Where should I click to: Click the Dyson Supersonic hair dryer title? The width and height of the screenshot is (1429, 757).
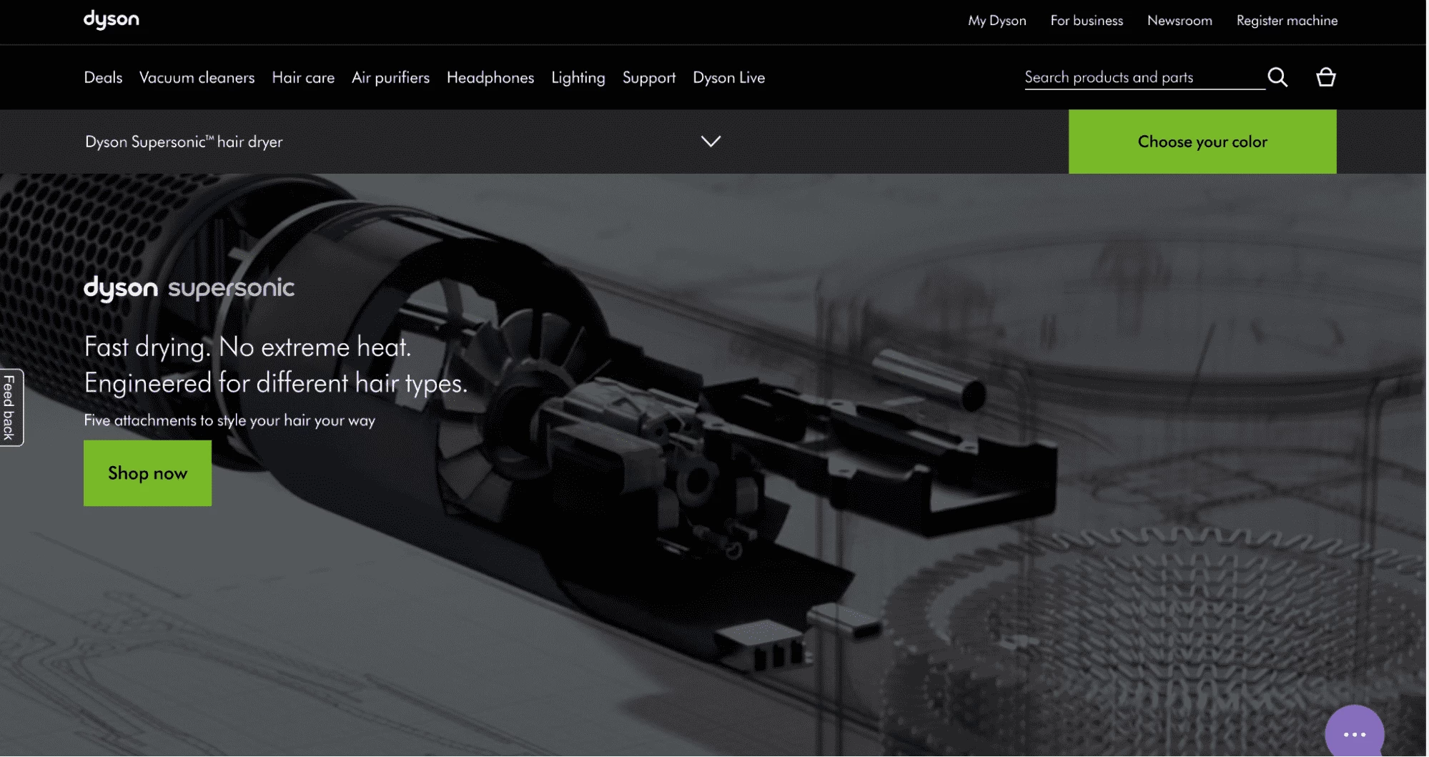pos(184,142)
